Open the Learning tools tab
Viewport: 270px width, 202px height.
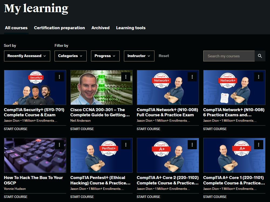click(131, 28)
